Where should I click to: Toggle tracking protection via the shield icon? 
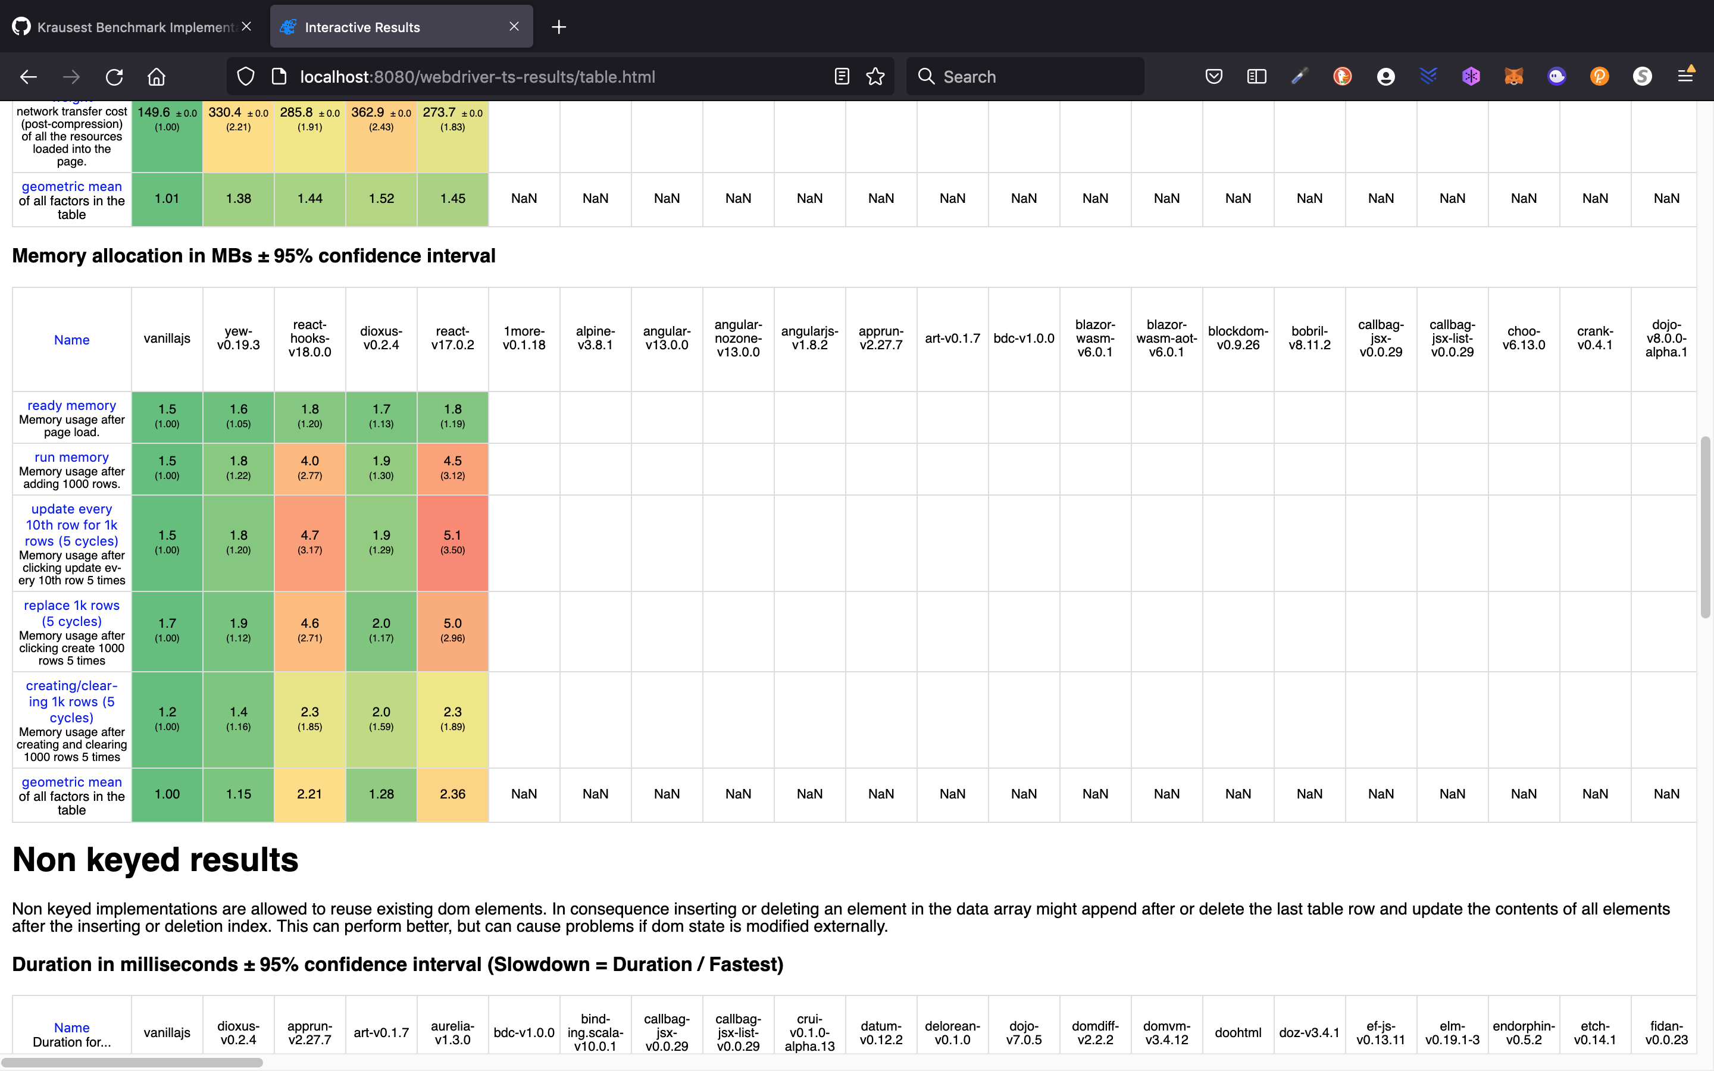[x=246, y=77]
